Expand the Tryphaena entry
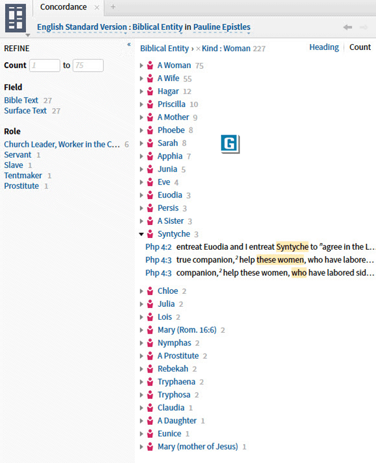Screen dimensions: 376x463 142,382
